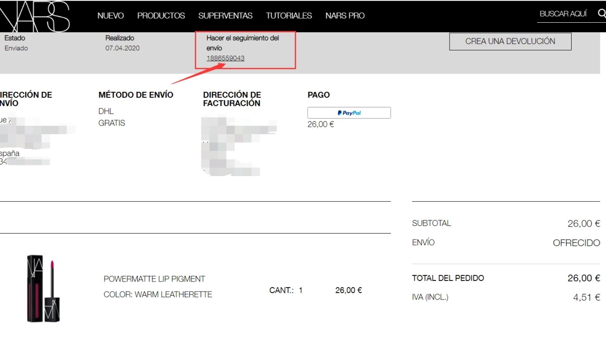Click the 26,00 € amount under PayPal
The width and height of the screenshot is (606, 340).
click(x=321, y=124)
